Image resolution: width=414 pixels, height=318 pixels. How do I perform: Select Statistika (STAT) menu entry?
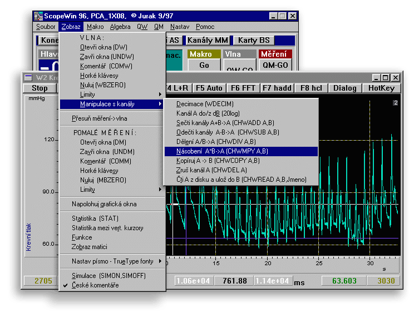pos(112,218)
